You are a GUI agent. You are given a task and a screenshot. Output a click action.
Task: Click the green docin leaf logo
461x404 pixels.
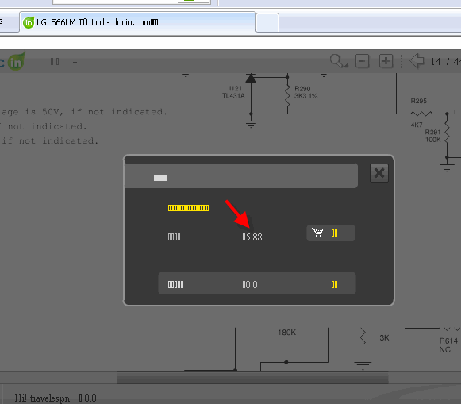[x=16, y=61]
